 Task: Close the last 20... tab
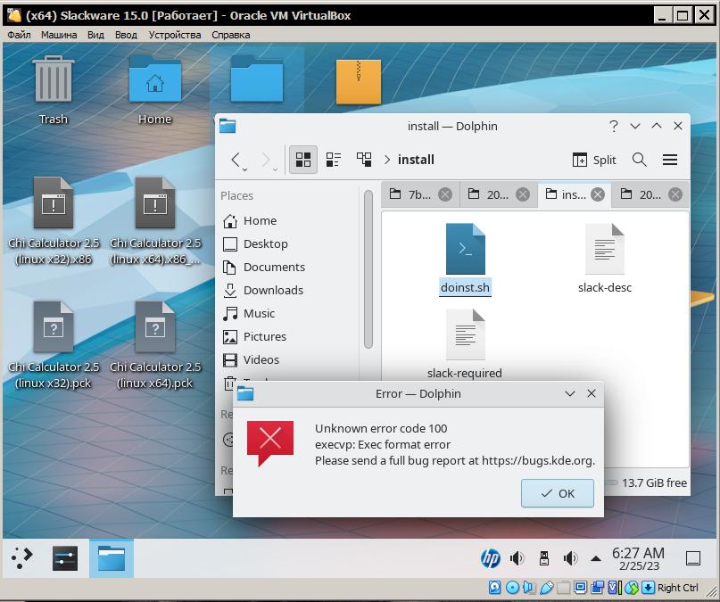675,194
